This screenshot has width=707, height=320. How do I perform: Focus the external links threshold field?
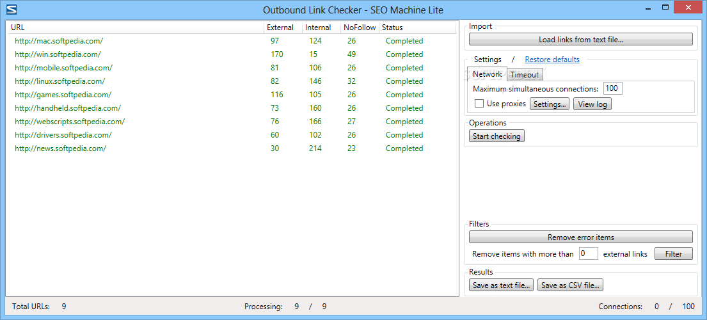click(589, 253)
